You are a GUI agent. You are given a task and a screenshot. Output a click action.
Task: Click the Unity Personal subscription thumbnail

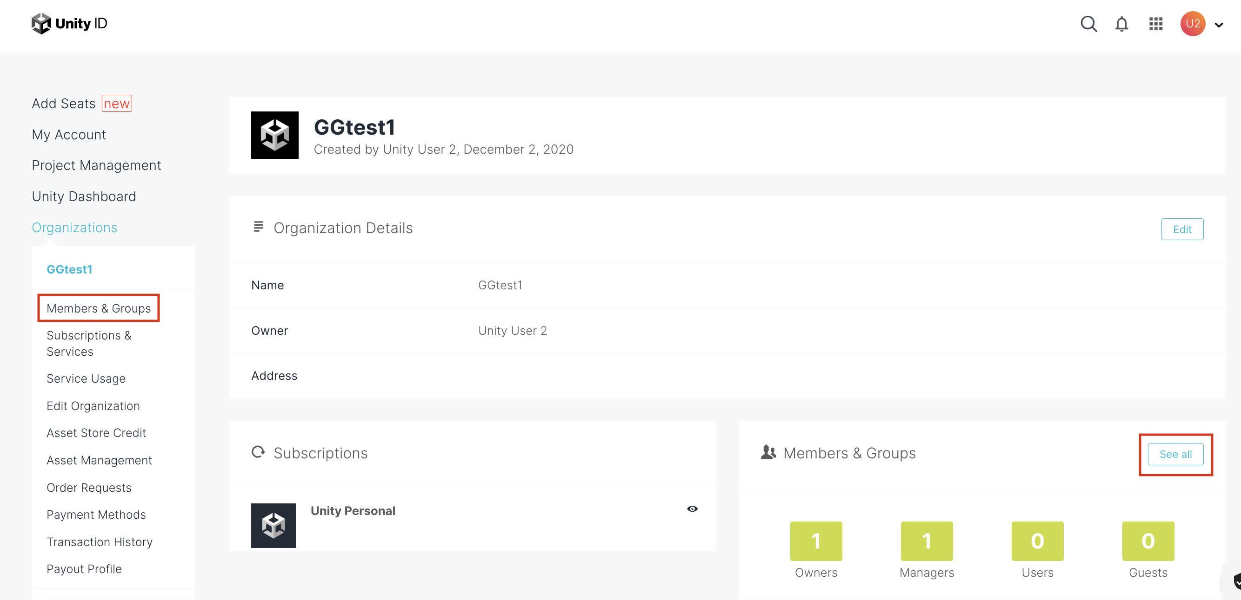(273, 525)
